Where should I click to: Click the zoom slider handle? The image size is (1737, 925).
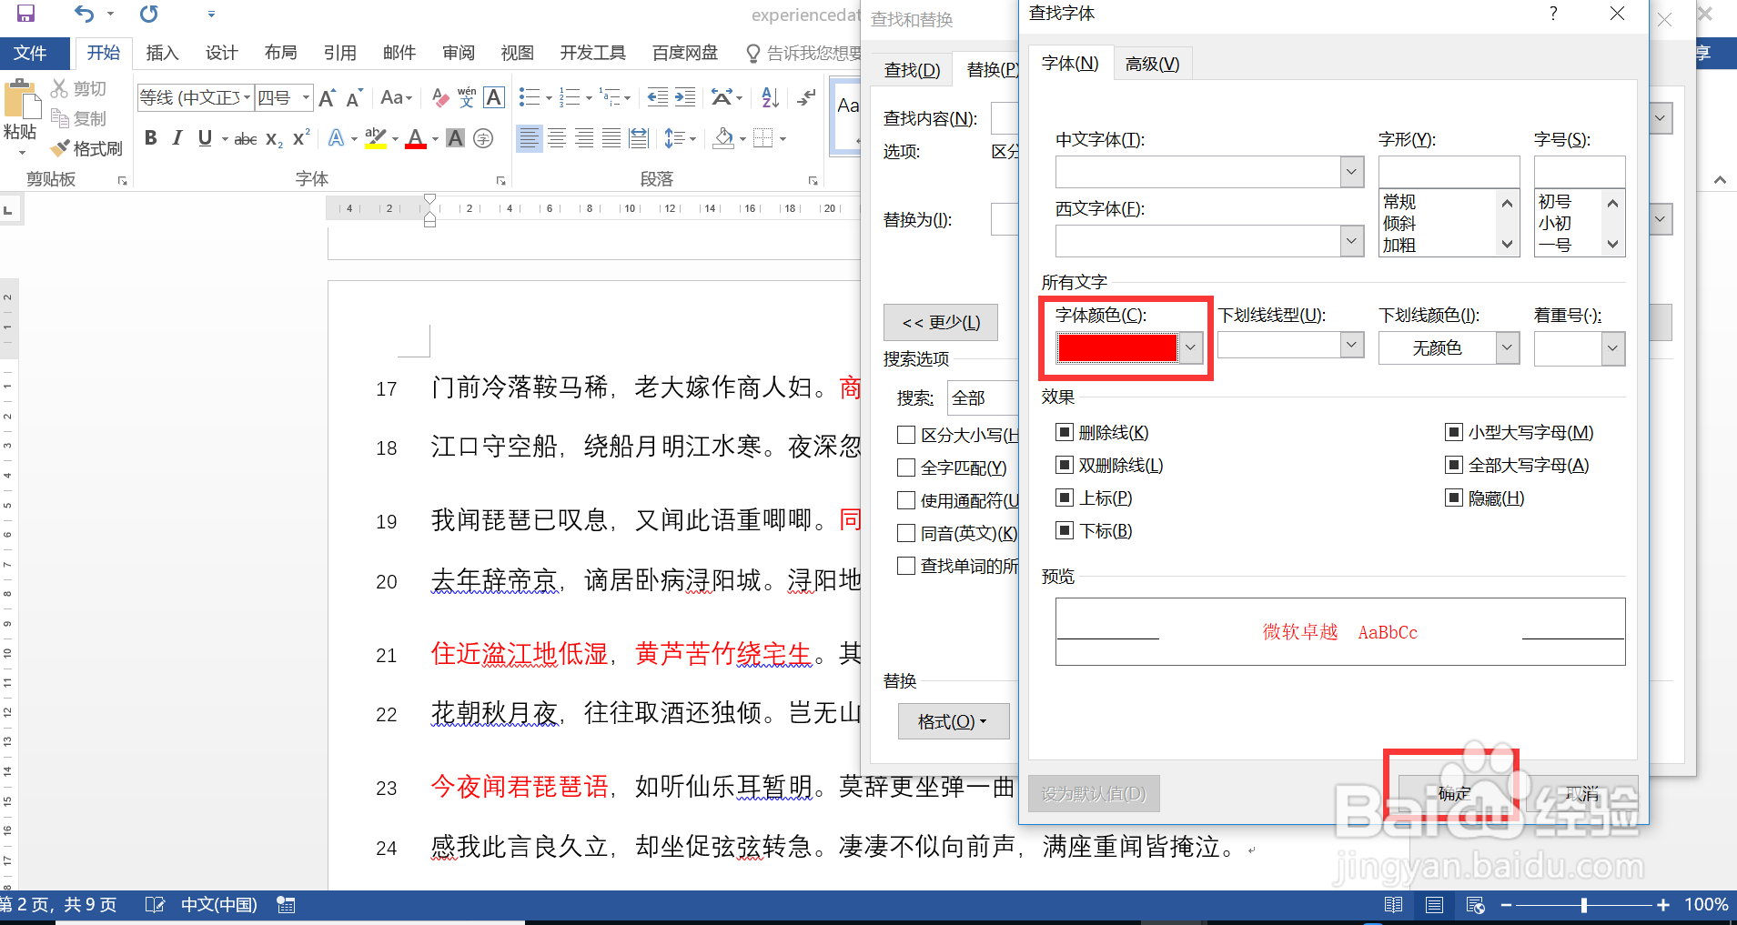(1584, 905)
